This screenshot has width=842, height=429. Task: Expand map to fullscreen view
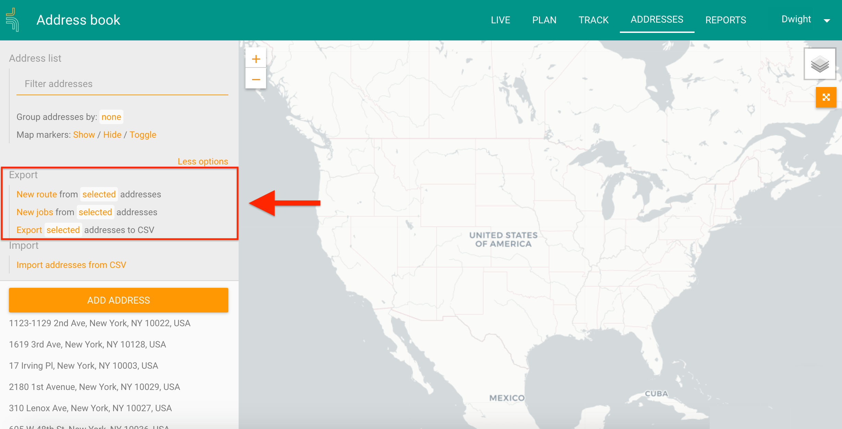pyautogui.click(x=826, y=97)
